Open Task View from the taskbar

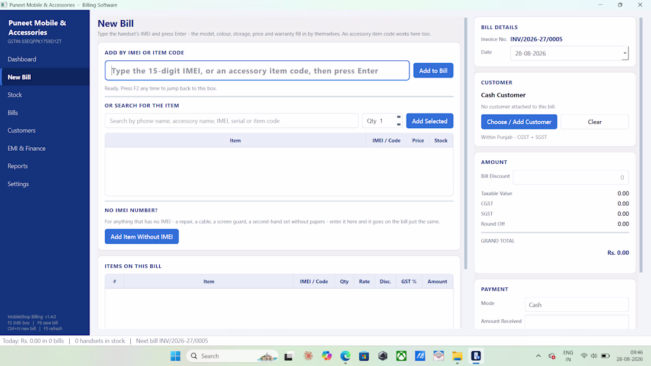[x=289, y=356]
